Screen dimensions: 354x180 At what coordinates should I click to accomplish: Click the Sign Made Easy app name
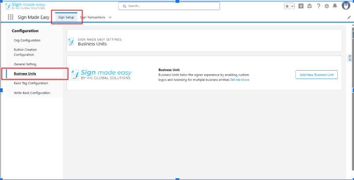coord(34,17)
